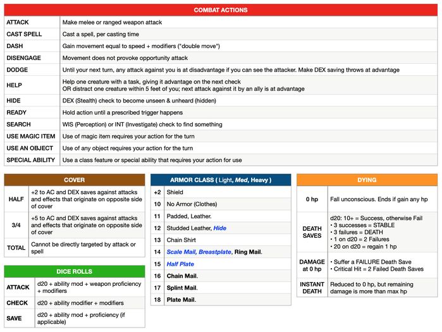Click the red COMBAT ACTIONS header
Image resolution: width=442 pixels, height=332 pixels.
click(221, 10)
